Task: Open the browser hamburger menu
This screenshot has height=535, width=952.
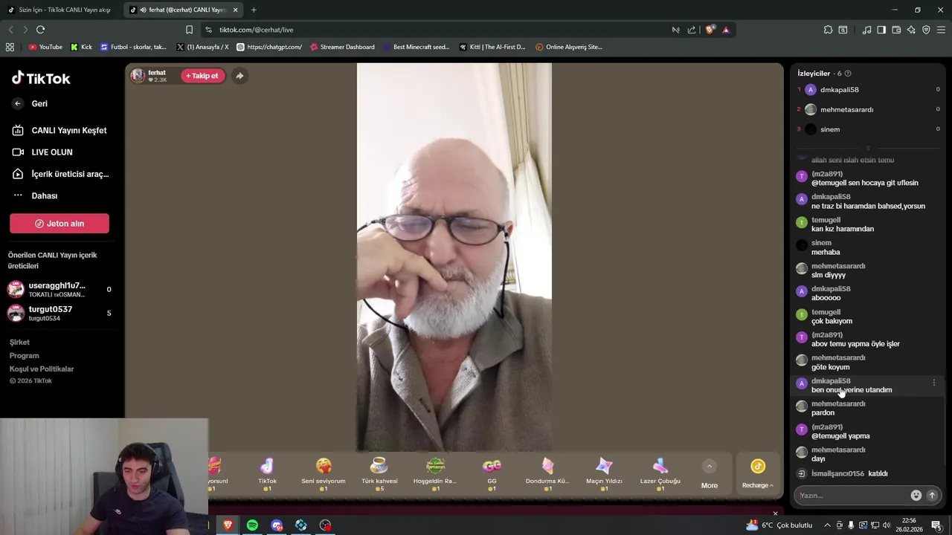Action: tap(942, 30)
